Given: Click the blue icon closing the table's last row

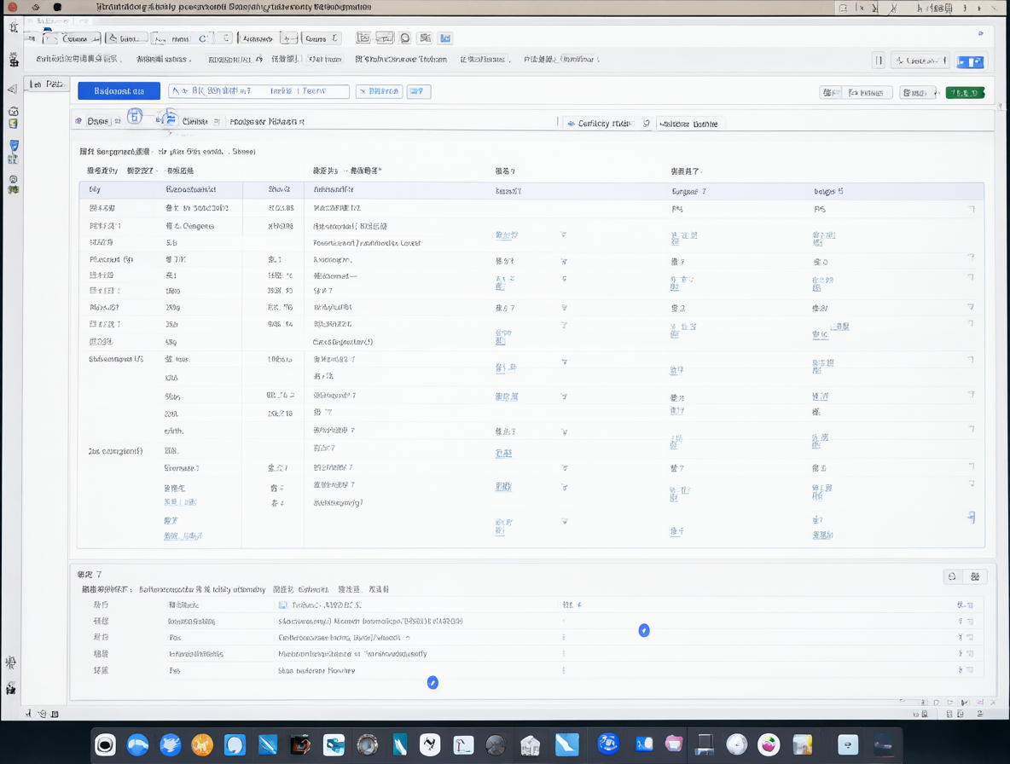Looking at the screenshot, I should (971, 518).
